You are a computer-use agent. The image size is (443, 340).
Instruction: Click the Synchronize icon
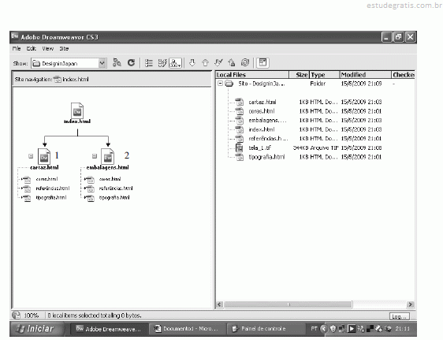(245, 63)
